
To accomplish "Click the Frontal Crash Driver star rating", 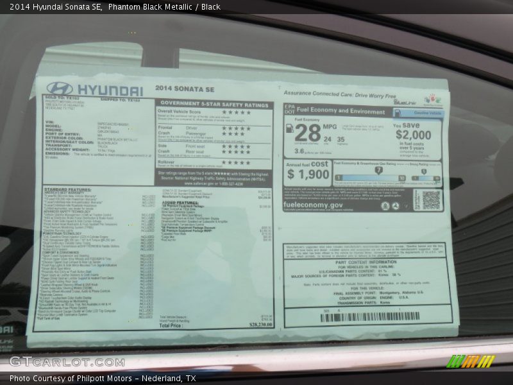I will [237, 128].
